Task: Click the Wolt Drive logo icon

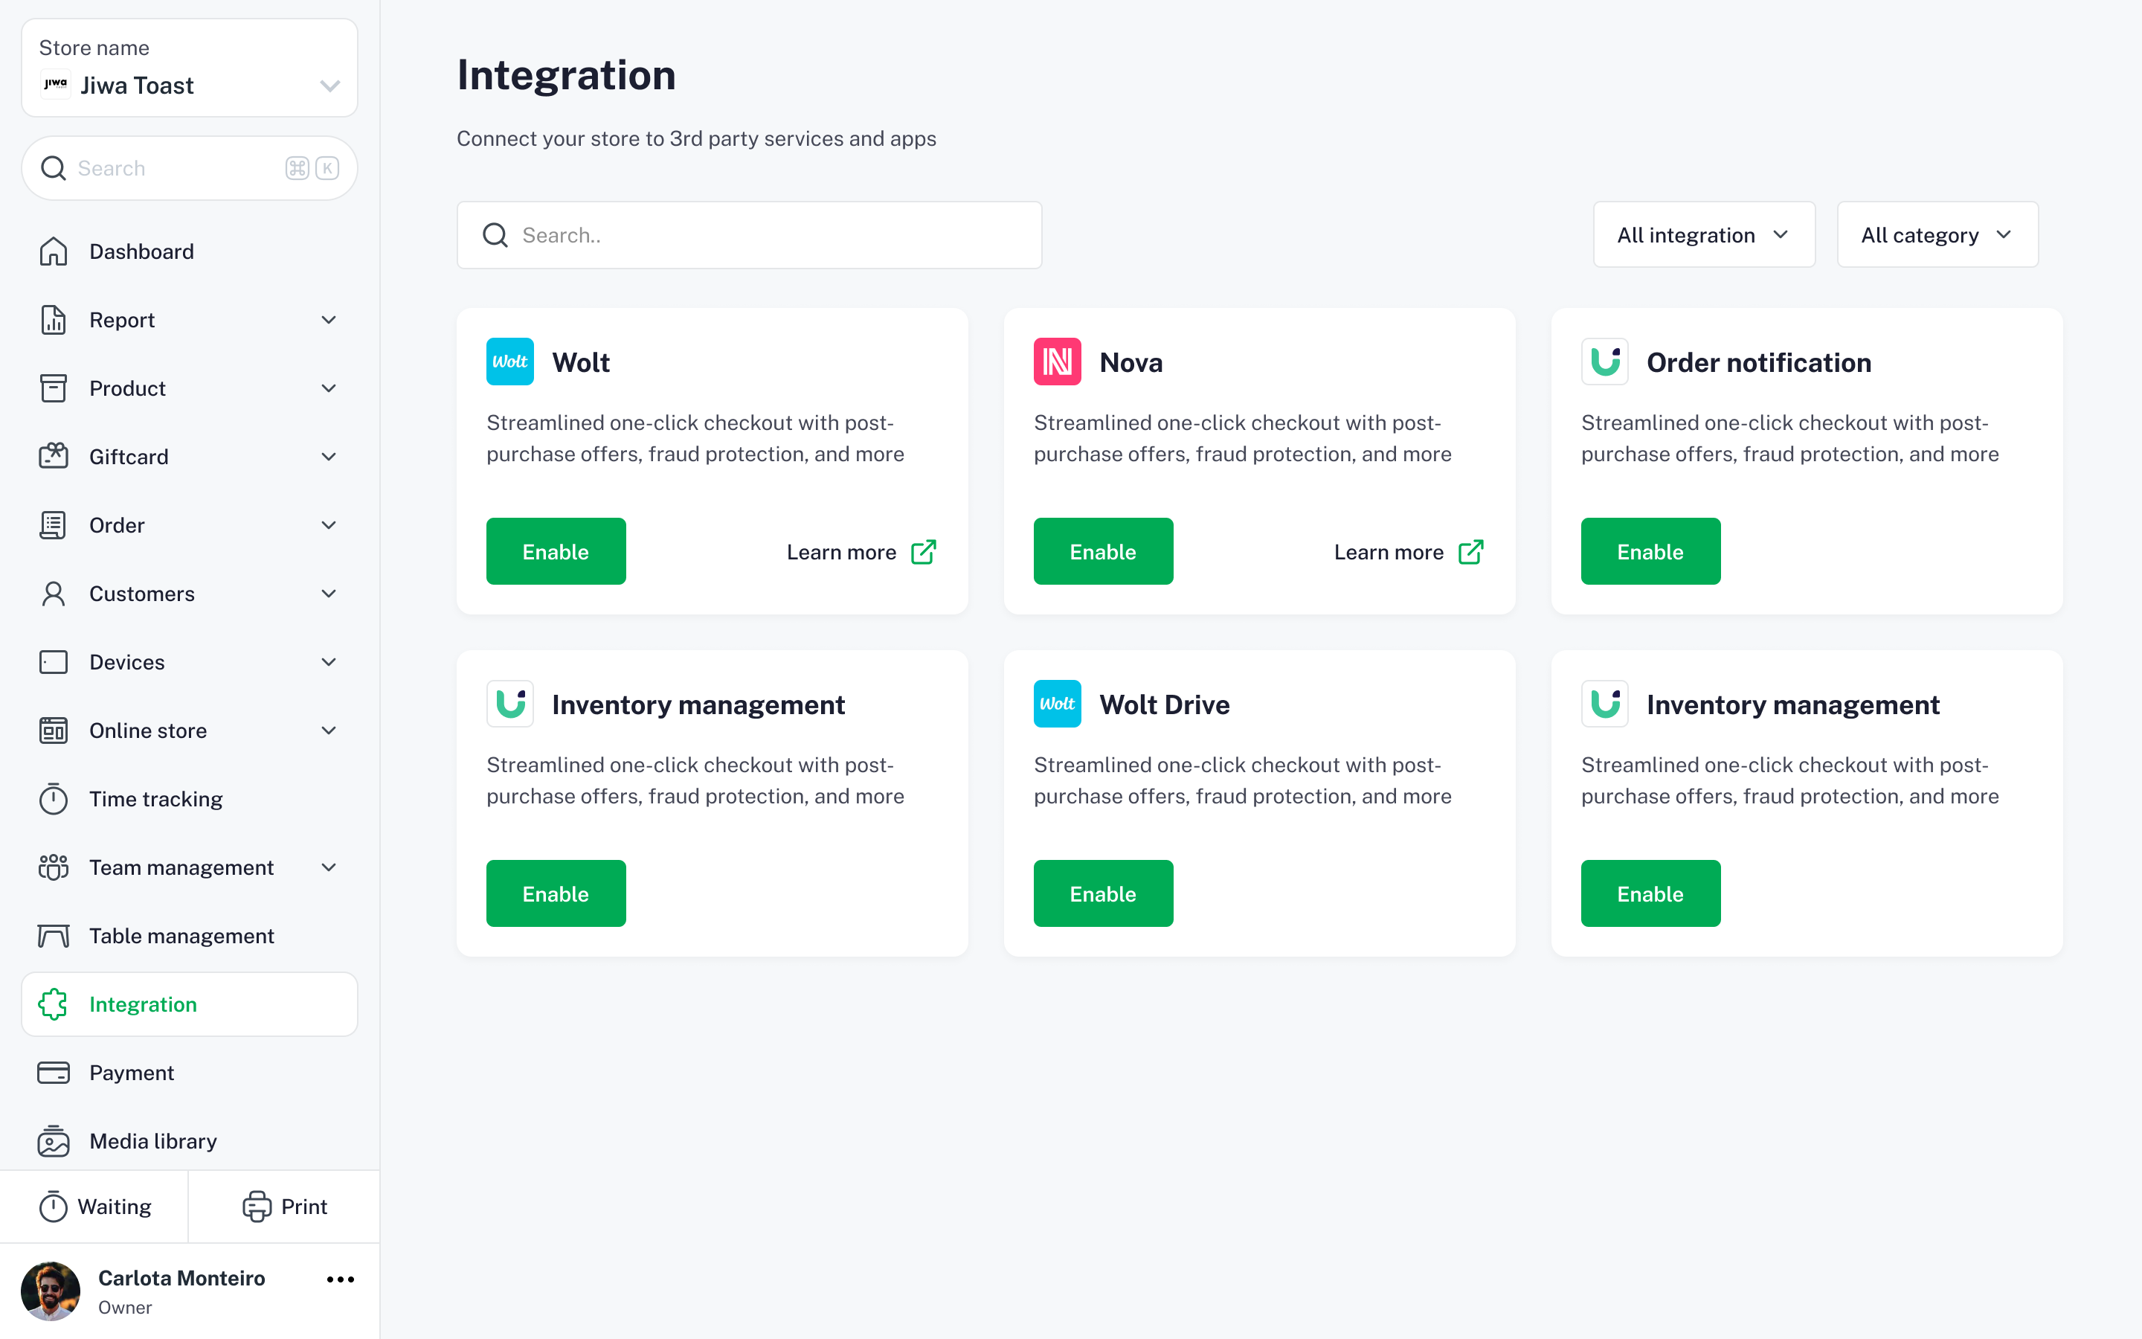Action: coord(1057,704)
